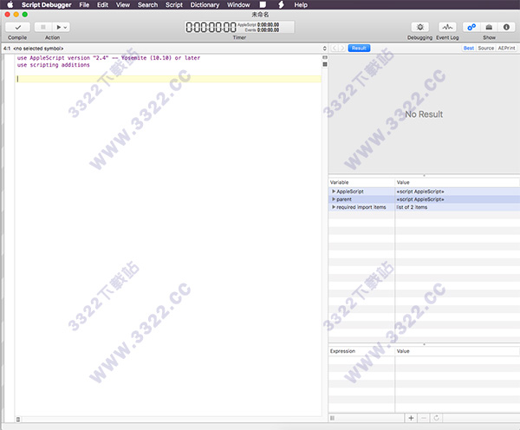Click the editor bottom-left gutter icon
This screenshot has width=520, height=430.
tap(18, 420)
